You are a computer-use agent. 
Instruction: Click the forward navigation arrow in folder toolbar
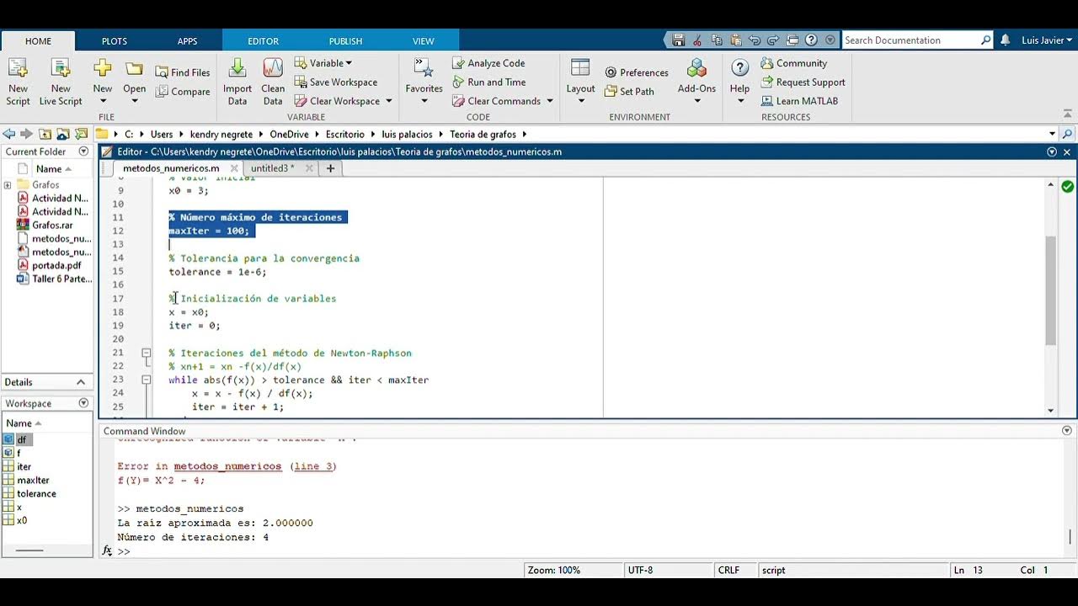coord(26,134)
